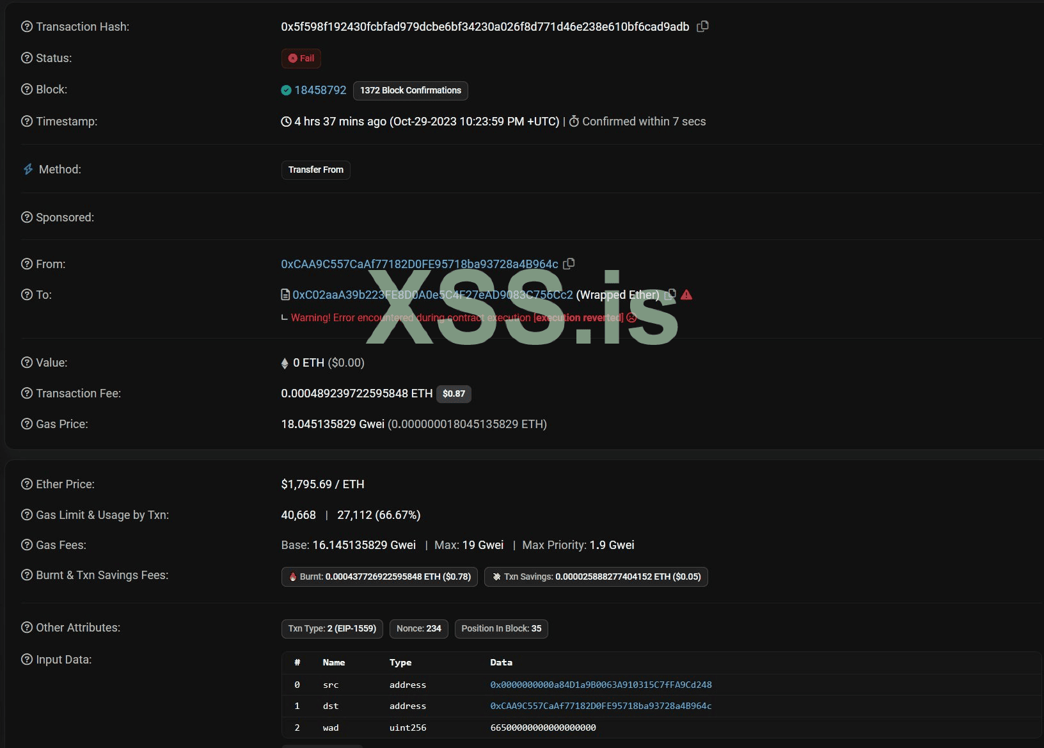Open the dst address link in Input Data
This screenshot has height=748, width=1044.
(601, 706)
